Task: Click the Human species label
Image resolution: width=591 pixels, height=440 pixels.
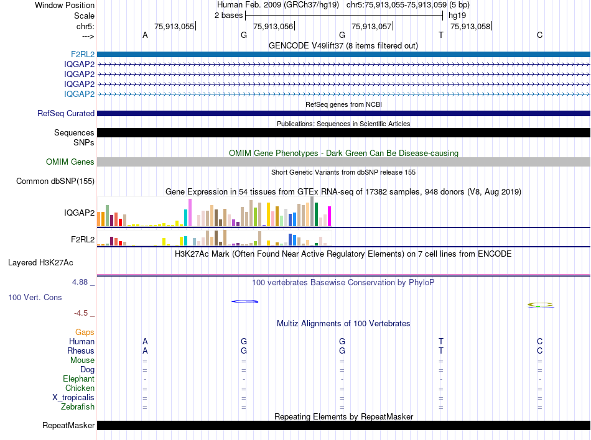Action: pos(81,341)
